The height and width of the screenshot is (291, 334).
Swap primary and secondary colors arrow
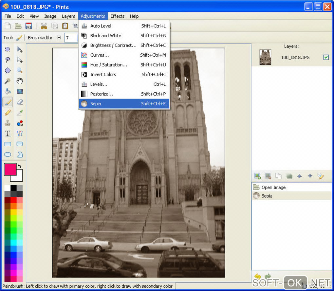coord(20,166)
